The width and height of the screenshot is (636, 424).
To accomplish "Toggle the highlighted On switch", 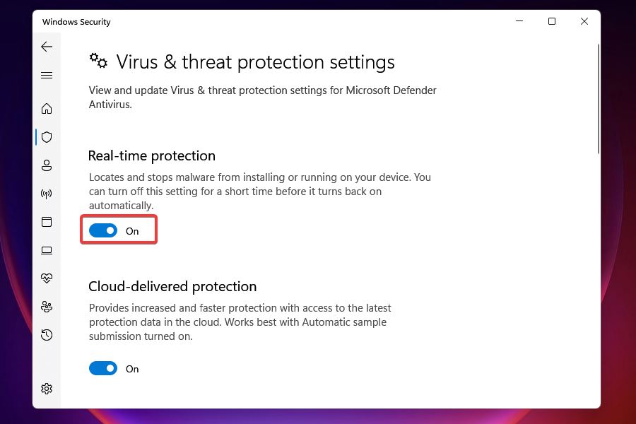I will coord(103,230).
